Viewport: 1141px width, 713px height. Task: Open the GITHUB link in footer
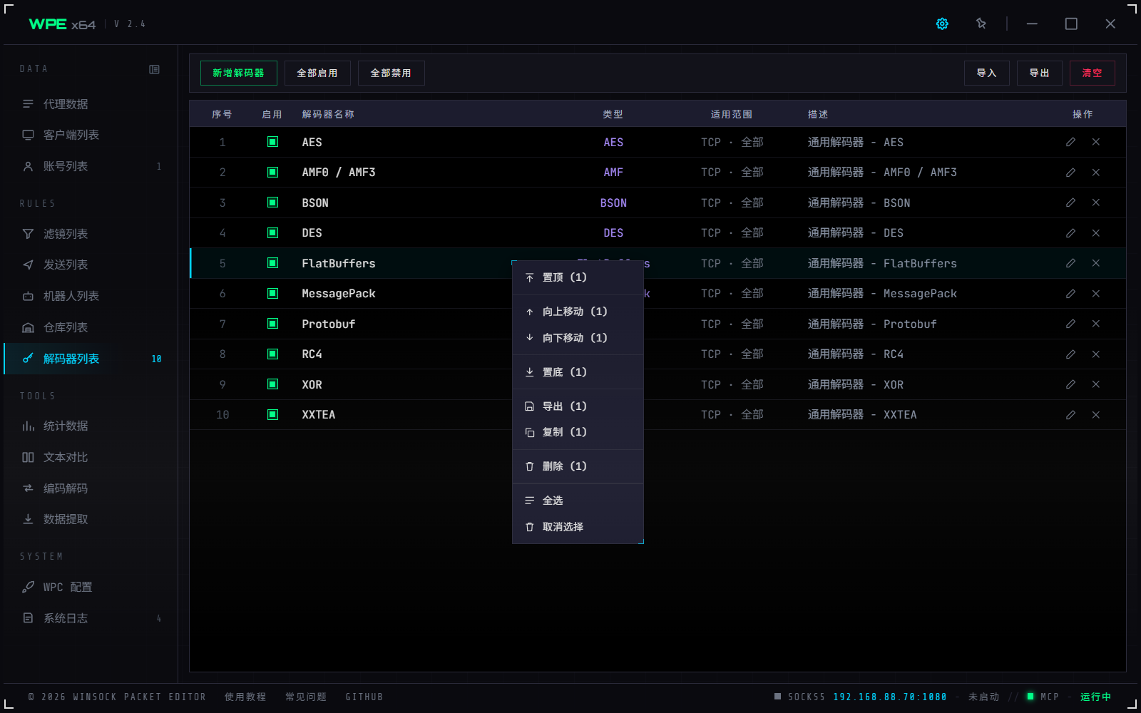(x=364, y=697)
